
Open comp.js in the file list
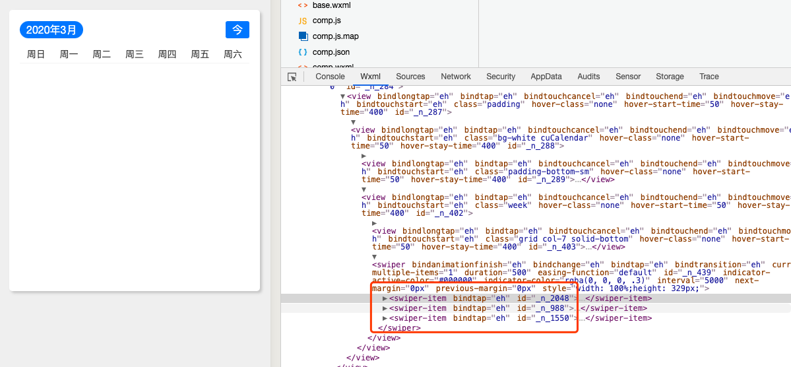327,20
